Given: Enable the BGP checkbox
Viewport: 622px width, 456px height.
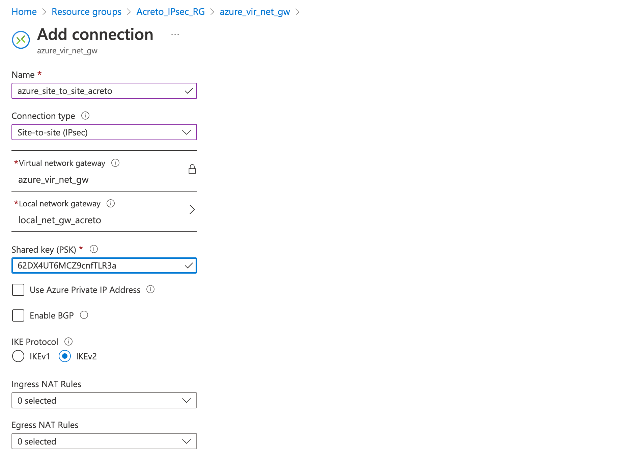Looking at the screenshot, I should (18, 315).
